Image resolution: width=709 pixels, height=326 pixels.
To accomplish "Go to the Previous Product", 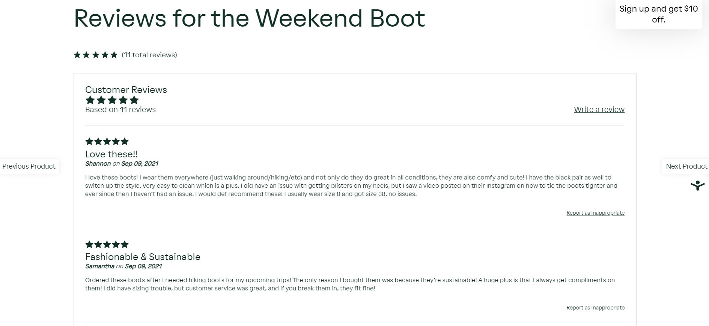I will [29, 166].
